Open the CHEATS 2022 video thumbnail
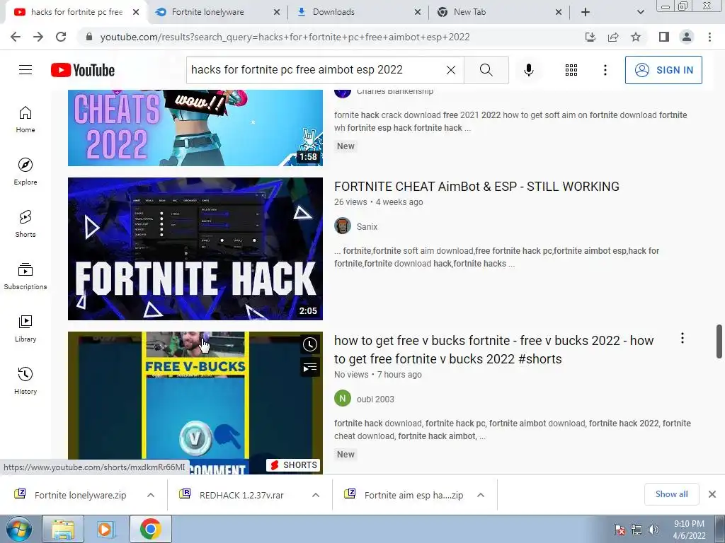The image size is (725, 543). point(195,128)
